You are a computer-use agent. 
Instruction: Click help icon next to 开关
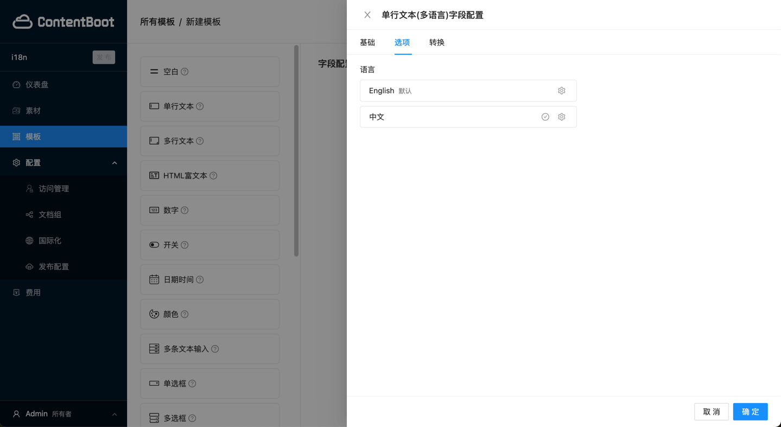tap(185, 245)
